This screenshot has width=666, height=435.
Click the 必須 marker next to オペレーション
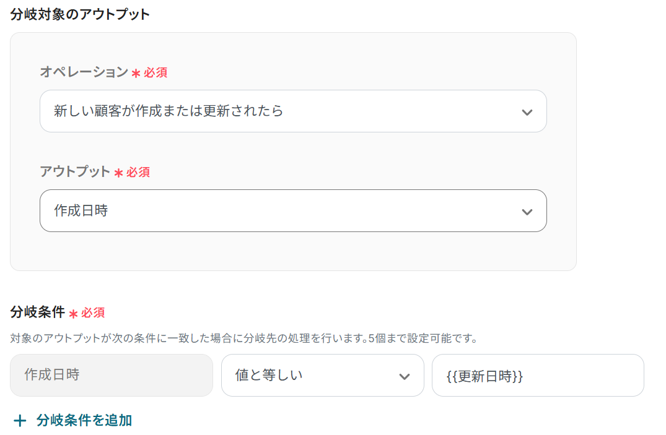156,73
